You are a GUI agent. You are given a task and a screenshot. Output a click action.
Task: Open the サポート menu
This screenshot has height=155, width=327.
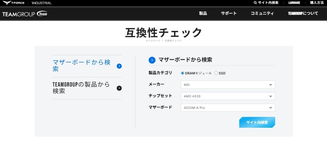point(229,13)
